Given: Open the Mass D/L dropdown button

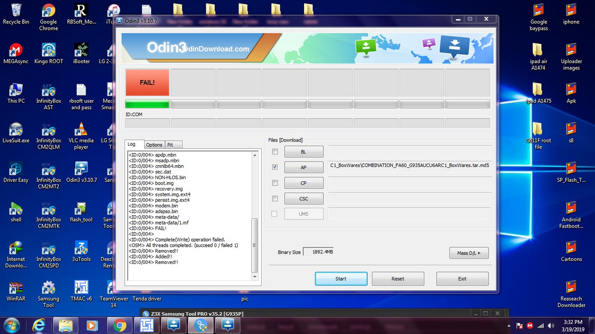Looking at the screenshot, I should pyautogui.click(x=469, y=253).
